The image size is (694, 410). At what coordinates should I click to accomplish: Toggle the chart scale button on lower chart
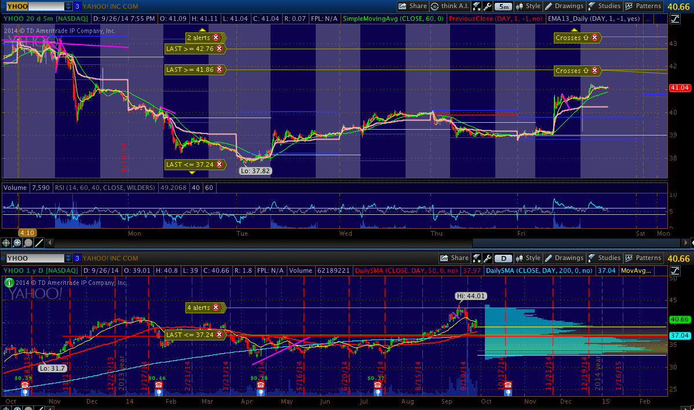pyautogui.click(x=675, y=270)
